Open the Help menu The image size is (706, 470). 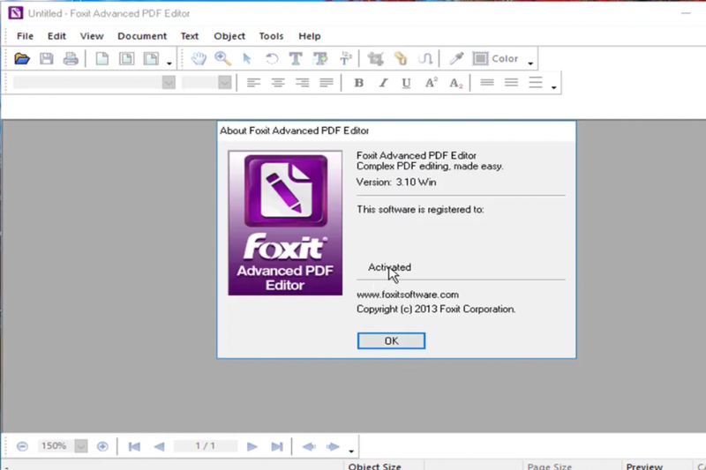[x=310, y=36]
